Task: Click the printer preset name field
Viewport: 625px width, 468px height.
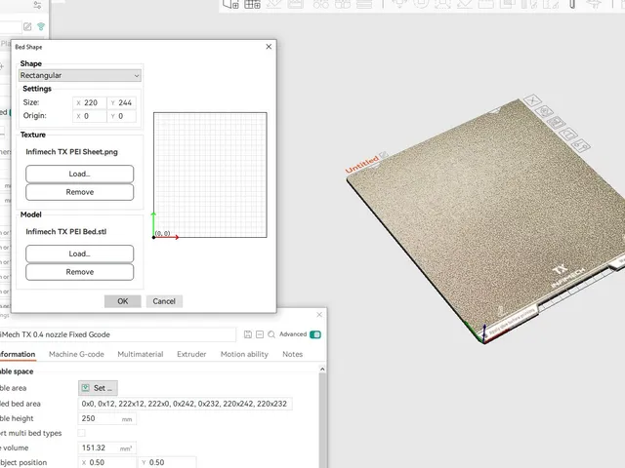Action: (x=117, y=334)
